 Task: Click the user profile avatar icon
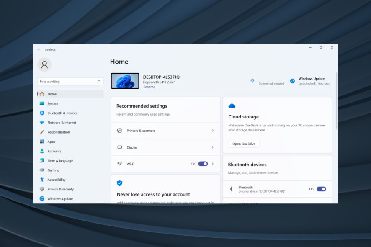point(44,64)
